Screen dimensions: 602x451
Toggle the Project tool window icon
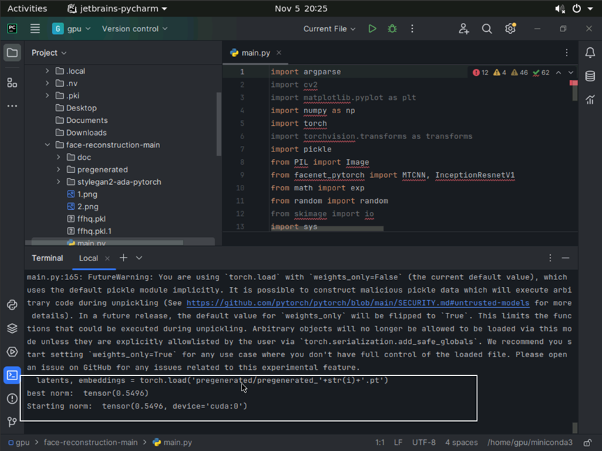[12, 53]
